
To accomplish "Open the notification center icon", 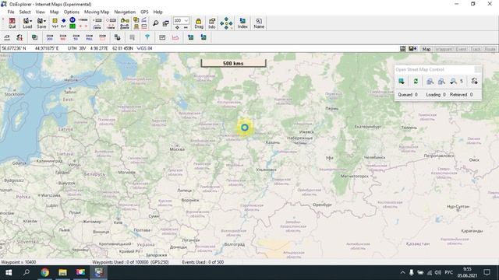I will point(487,272).
